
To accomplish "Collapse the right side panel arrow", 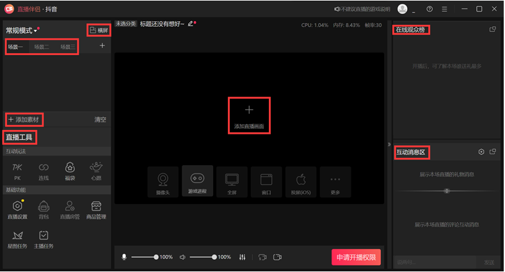I will pyautogui.click(x=389, y=143).
